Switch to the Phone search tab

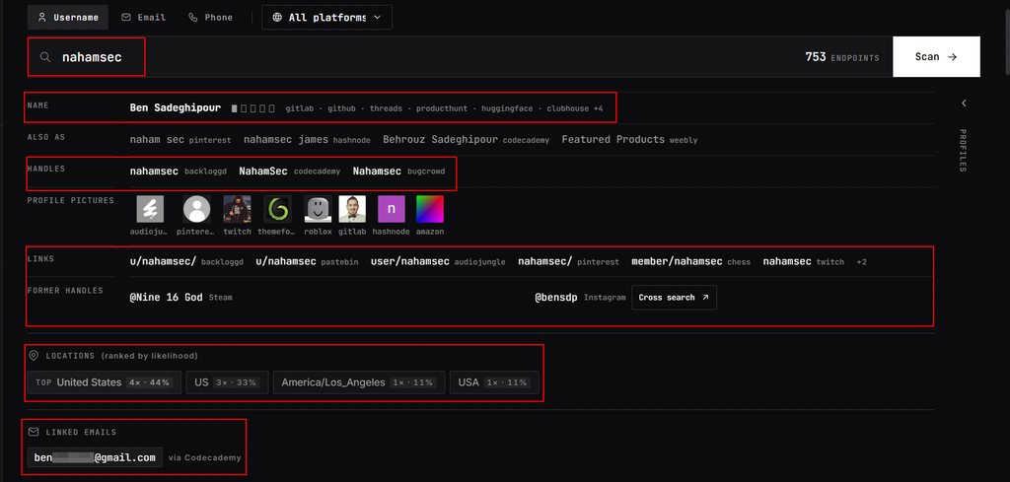(211, 18)
